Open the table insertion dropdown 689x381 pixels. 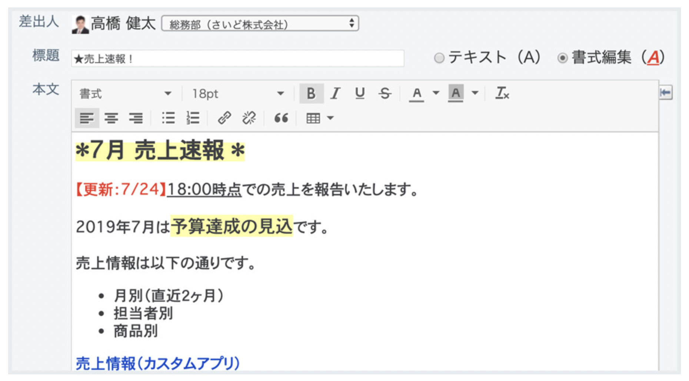[x=329, y=118]
